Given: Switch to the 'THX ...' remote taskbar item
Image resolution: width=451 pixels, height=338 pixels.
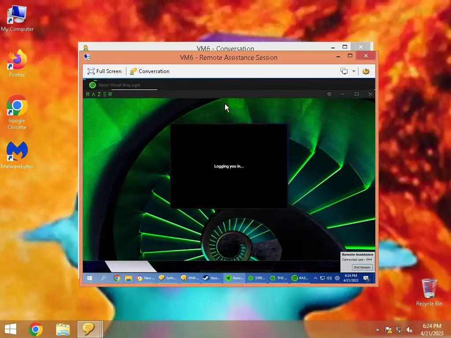Looking at the screenshot, I should [279, 278].
